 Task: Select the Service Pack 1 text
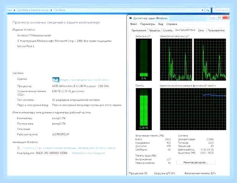[26, 46]
